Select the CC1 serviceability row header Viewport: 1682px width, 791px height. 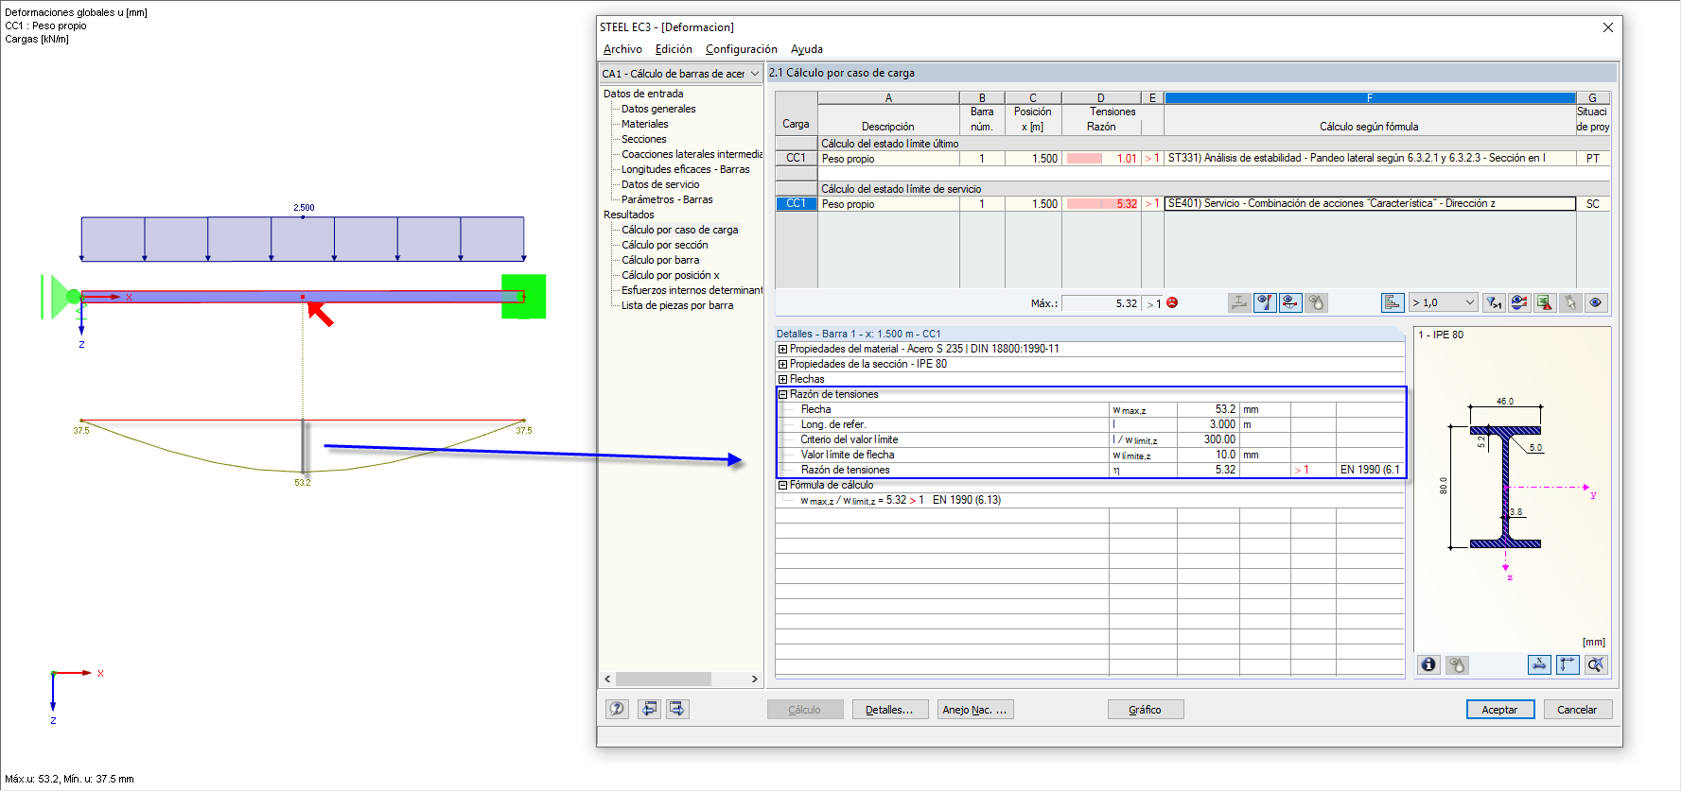coord(797,203)
